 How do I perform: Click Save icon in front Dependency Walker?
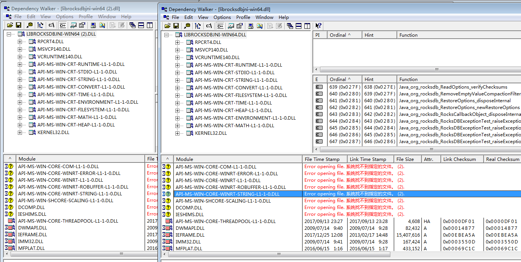176,26
